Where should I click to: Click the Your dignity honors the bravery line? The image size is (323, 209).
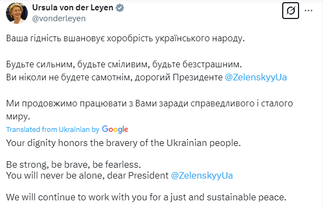pos(123,143)
